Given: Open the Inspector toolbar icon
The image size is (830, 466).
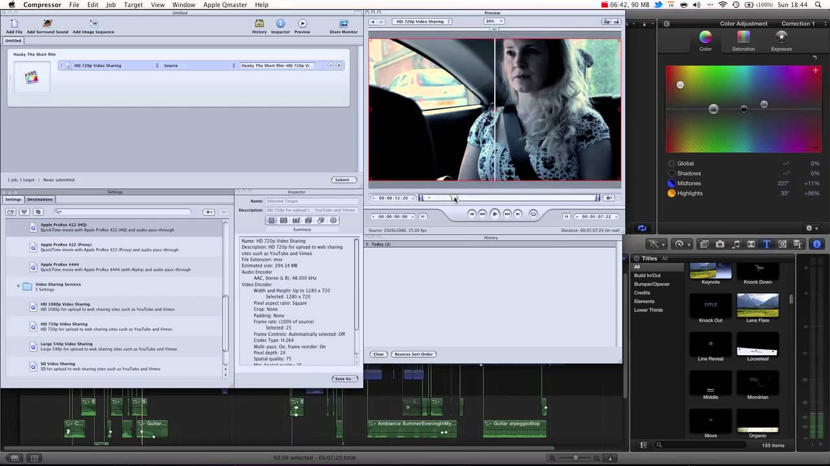Looking at the screenshot, I should point(280,24).
